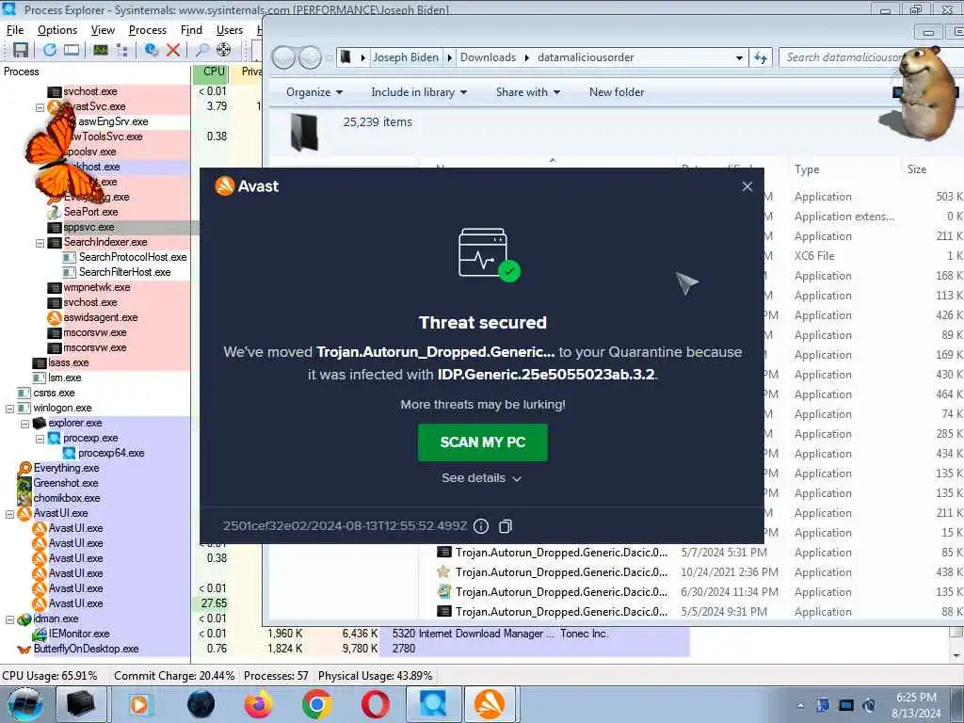The image size is (964, 723).
Task: Open the System Information graph icon
Action: coord(101,50)
